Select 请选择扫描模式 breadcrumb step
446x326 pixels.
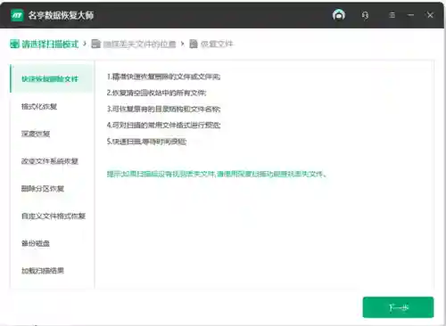pos(50,45)
